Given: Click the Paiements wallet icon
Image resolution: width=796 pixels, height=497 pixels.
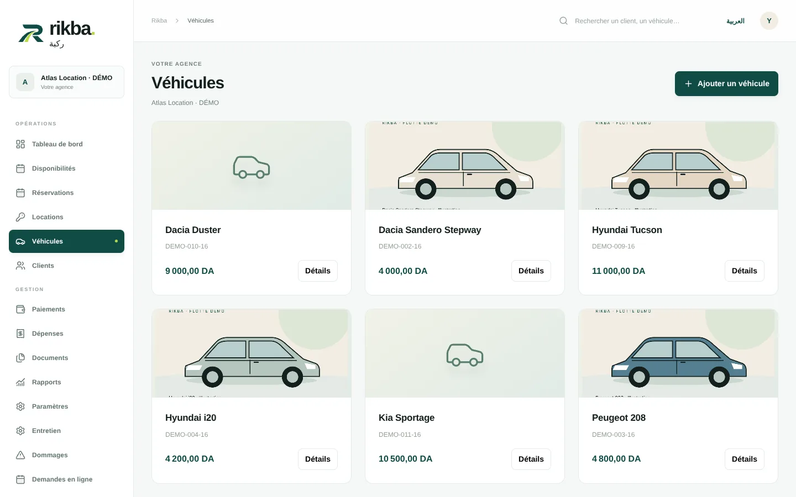Looking at the screenshot, I should 20,309.
